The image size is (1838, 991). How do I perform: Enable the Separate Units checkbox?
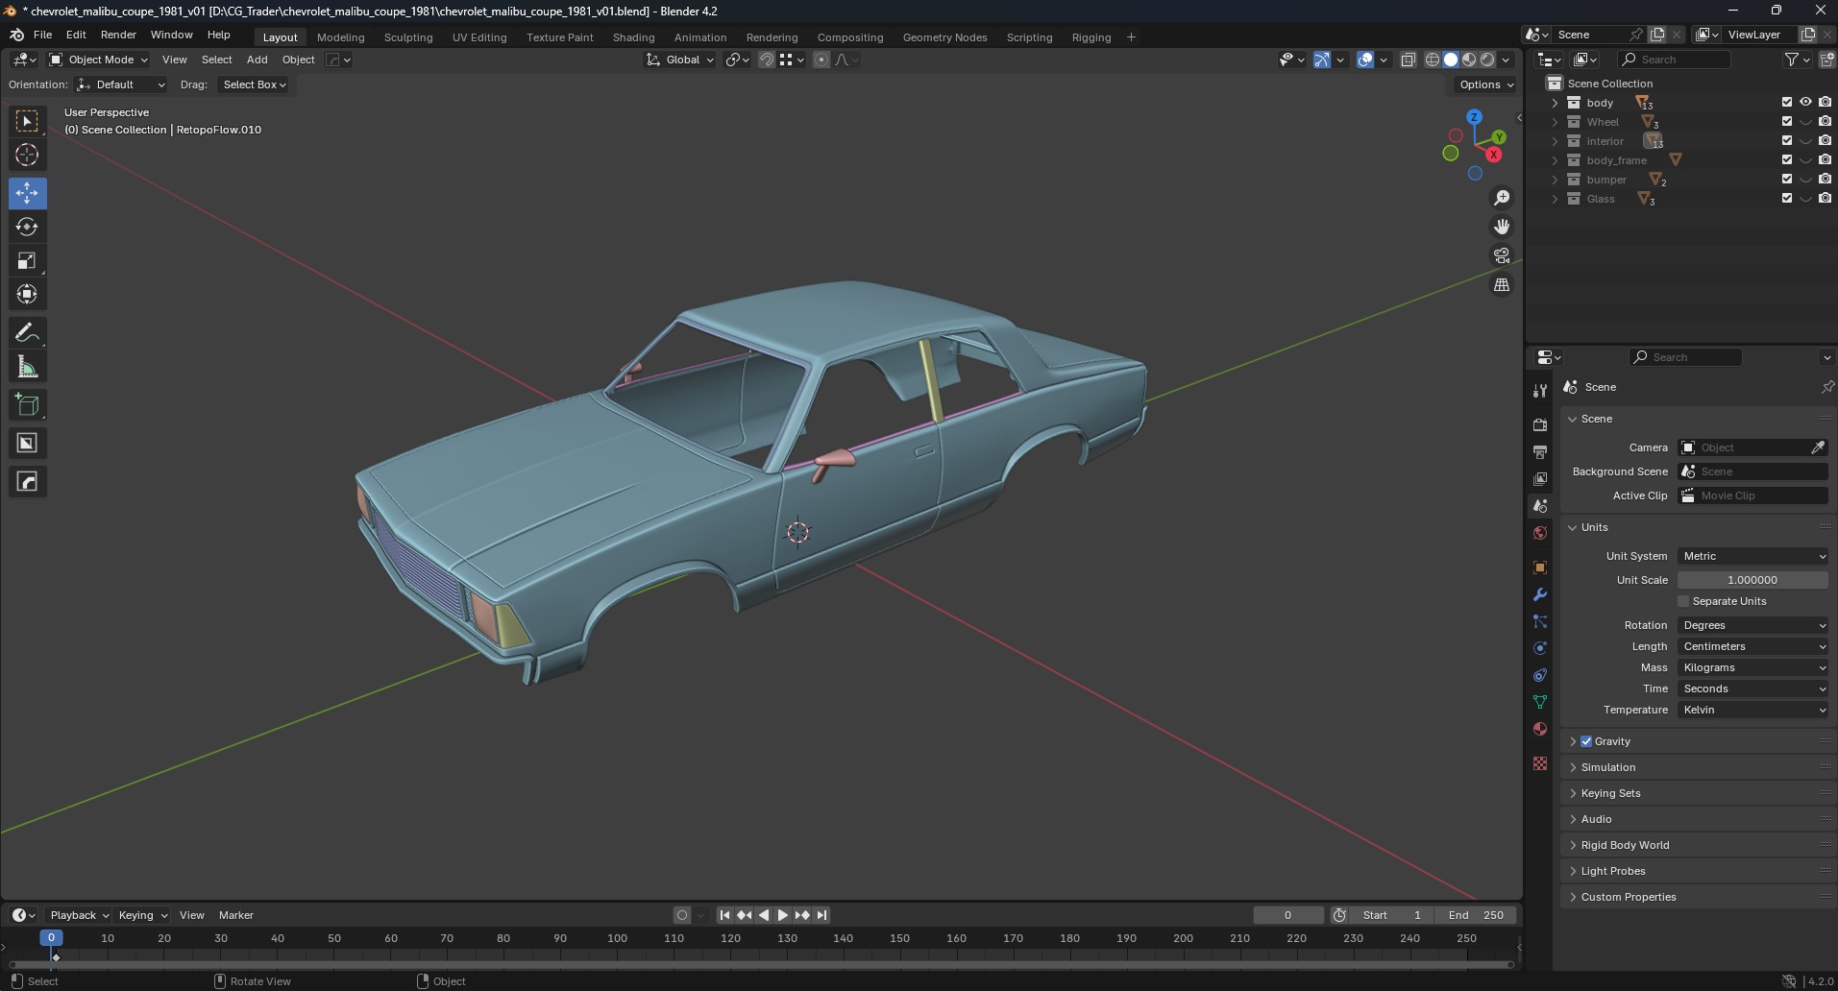[x=1683, y=601]
